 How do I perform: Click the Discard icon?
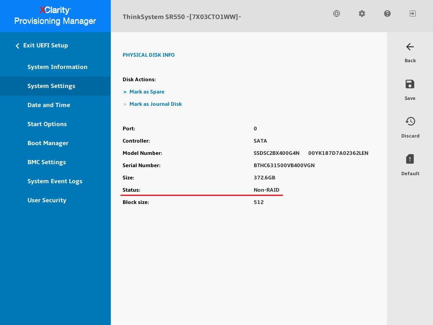tap(410, 121)
